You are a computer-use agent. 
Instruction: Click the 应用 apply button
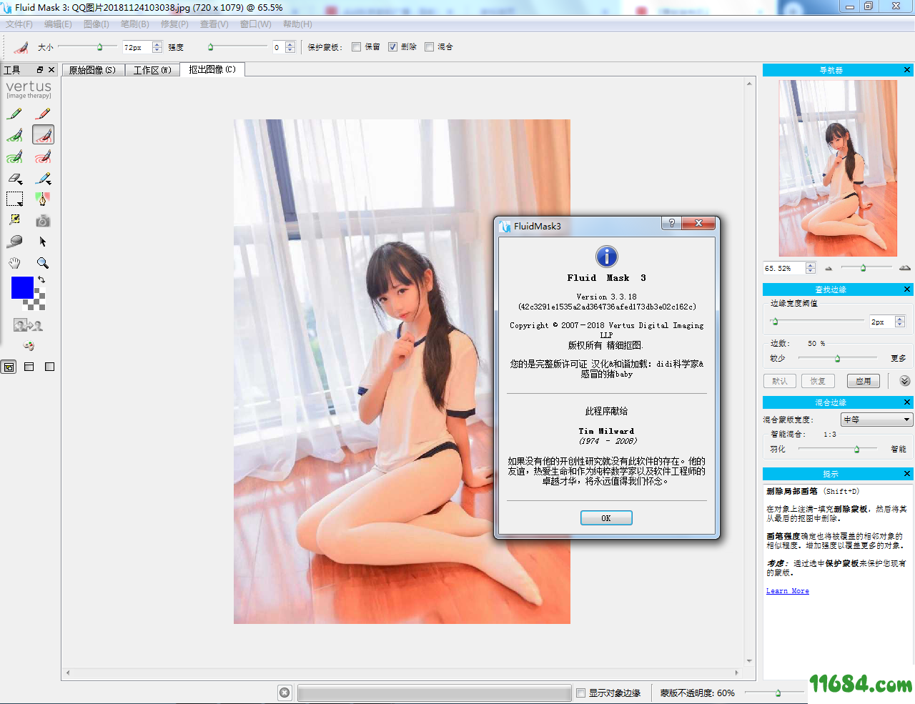pyautogui.click(x=864, y=381)
